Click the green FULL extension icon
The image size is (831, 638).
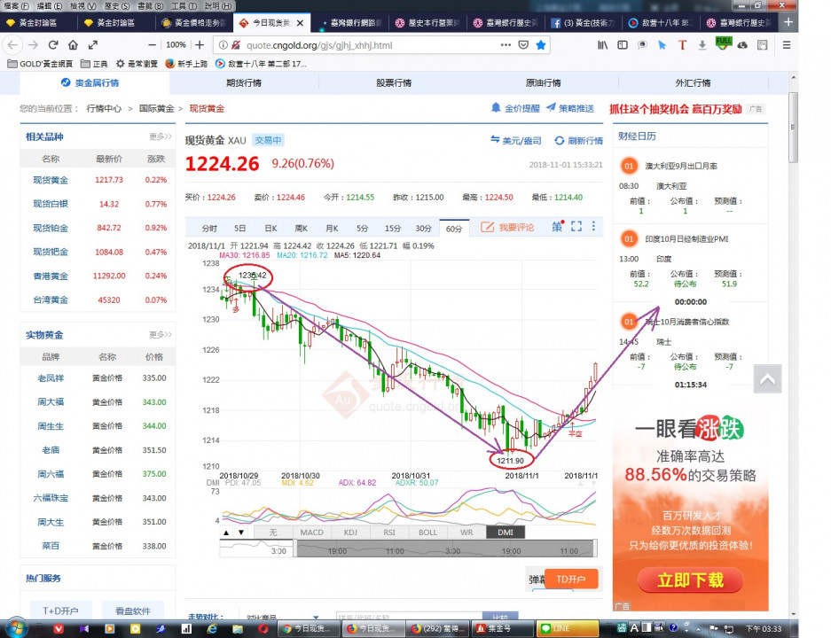tap(723, 43)
